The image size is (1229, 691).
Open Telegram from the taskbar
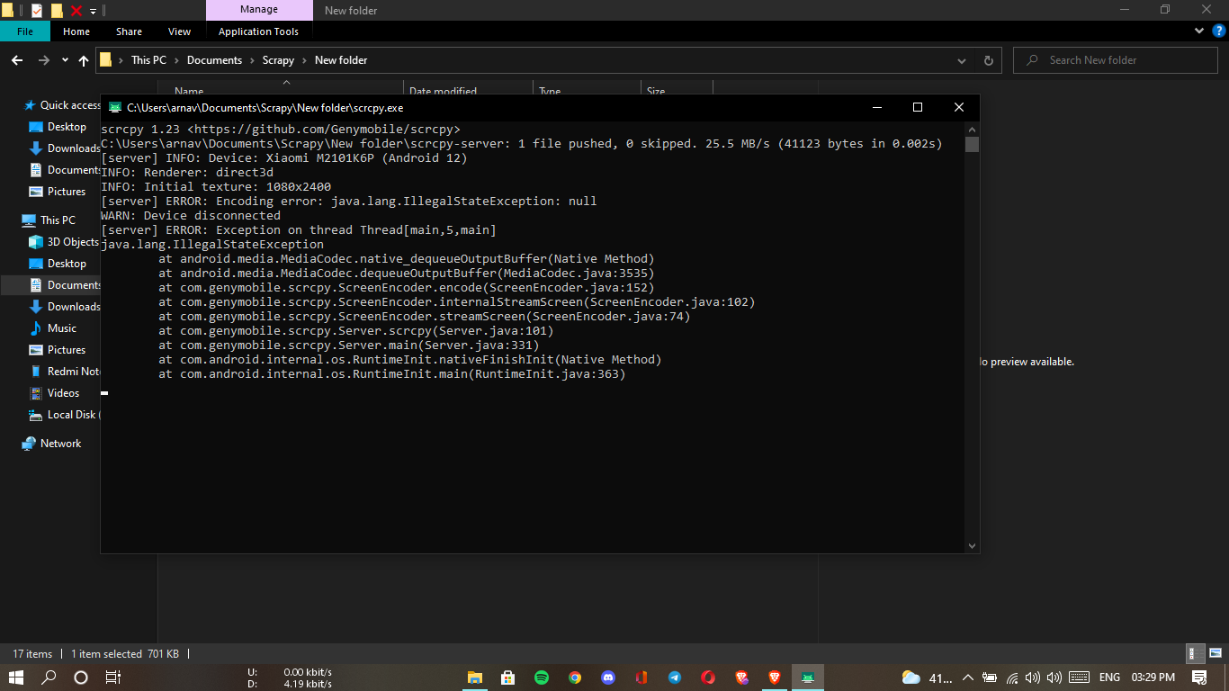tap(674, 678)
